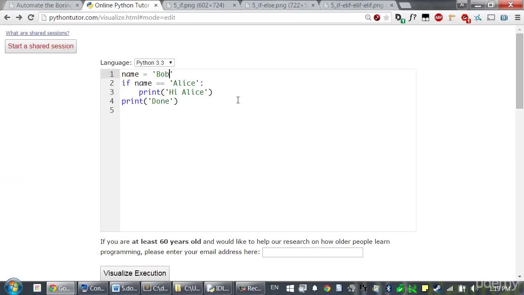Switch to the 5_if.png tab

point(199,5)
